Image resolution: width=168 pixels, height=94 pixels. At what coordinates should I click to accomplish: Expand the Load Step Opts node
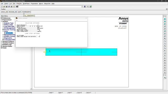(x=3, y=26)
